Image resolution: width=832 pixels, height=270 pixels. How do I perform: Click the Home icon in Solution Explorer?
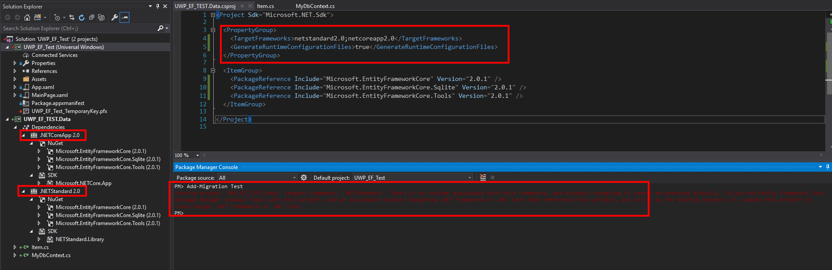[x=27, y=17]
